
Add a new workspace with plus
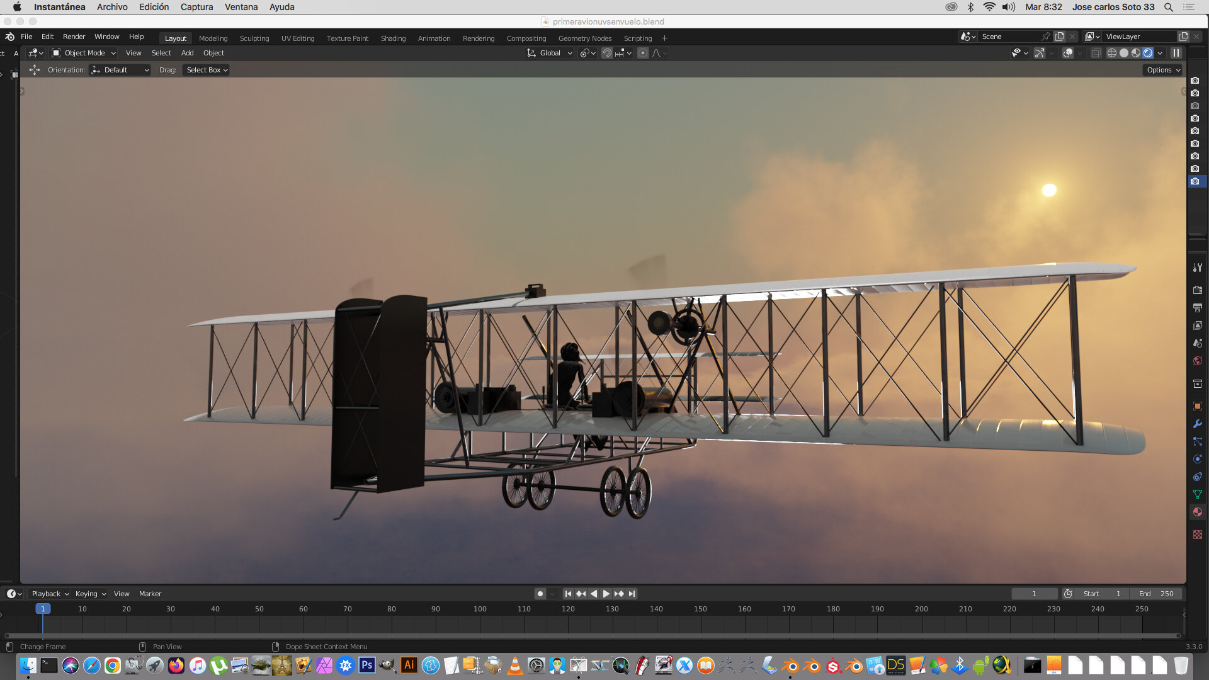664,38
